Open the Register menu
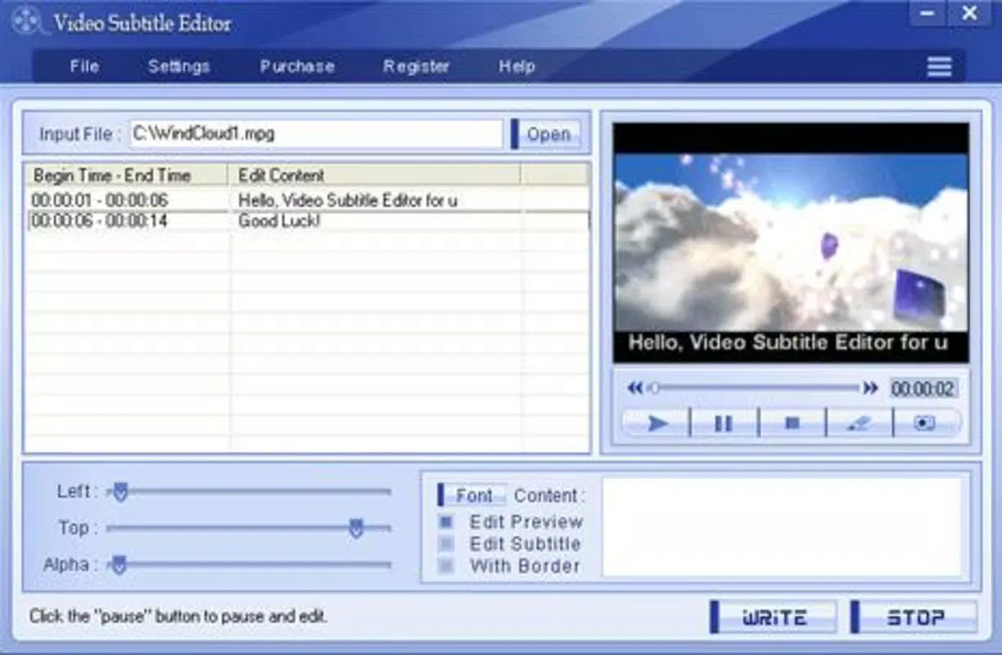This screenshot has height=655, width=1002. [x=417, y=66]
